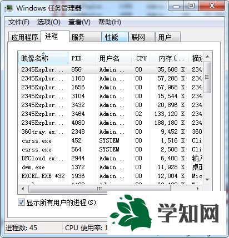
Task: Switch to the 用户 tab
Action: [x=168, y=37]
